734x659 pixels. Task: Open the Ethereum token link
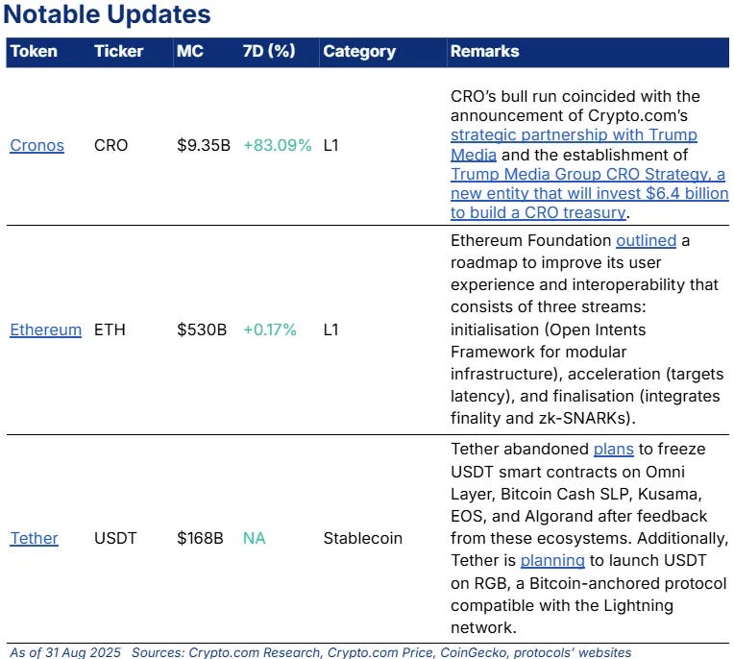click(46, 329)
